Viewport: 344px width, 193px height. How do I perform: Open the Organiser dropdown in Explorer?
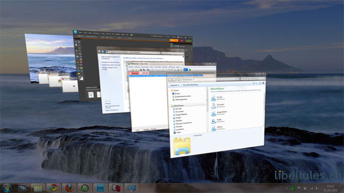tap(175, 85)
